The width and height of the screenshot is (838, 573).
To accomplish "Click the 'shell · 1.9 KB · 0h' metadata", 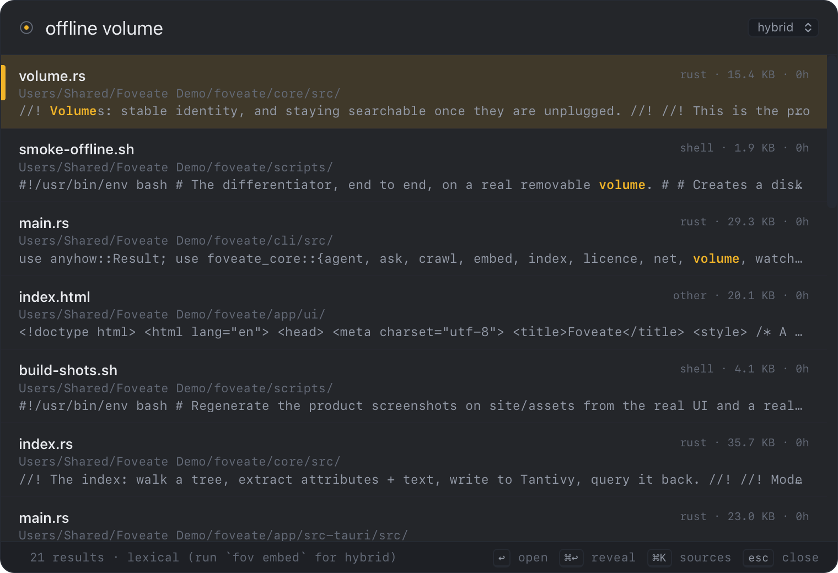I will tap(744, 148).
